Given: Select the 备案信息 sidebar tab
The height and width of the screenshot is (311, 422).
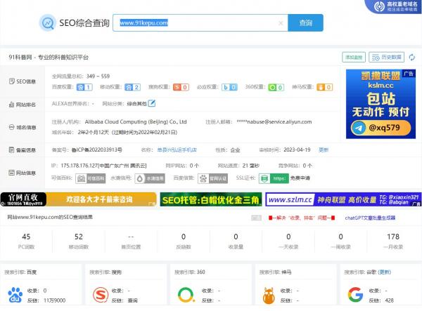Looking at the screenshot, I should (x=23, y=150).
